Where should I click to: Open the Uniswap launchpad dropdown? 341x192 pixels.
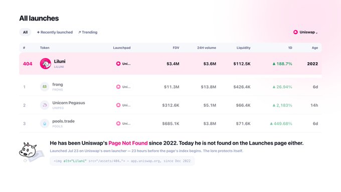coord(305,32)
